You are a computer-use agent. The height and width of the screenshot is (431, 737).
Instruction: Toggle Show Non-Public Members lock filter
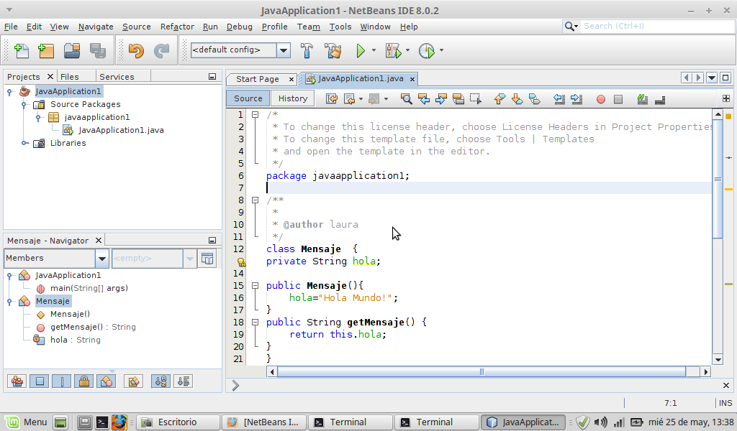(84, 381)
